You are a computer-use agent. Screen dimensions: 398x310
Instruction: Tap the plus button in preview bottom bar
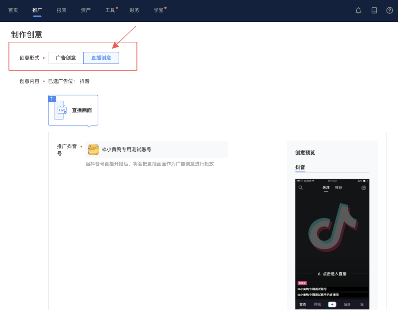pos(332,304)
